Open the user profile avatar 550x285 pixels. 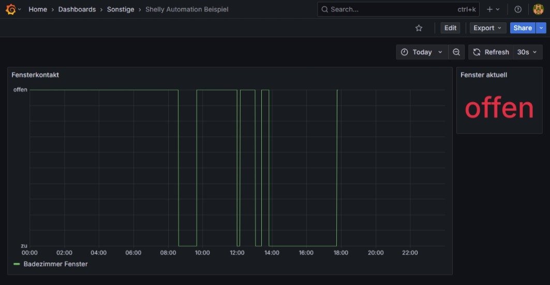pyautogui.click(x=538, y=9)
